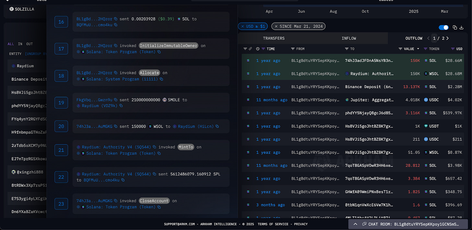Open the USD column filter
This screenshot has width=472, height=230.
[x=453, y=49]
